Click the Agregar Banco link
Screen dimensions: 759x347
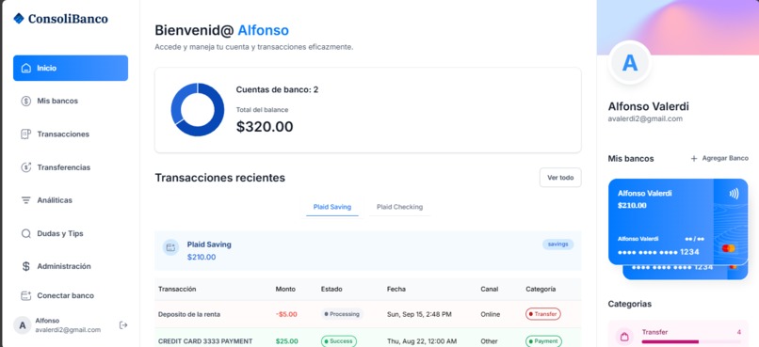(x=719, y=159)
